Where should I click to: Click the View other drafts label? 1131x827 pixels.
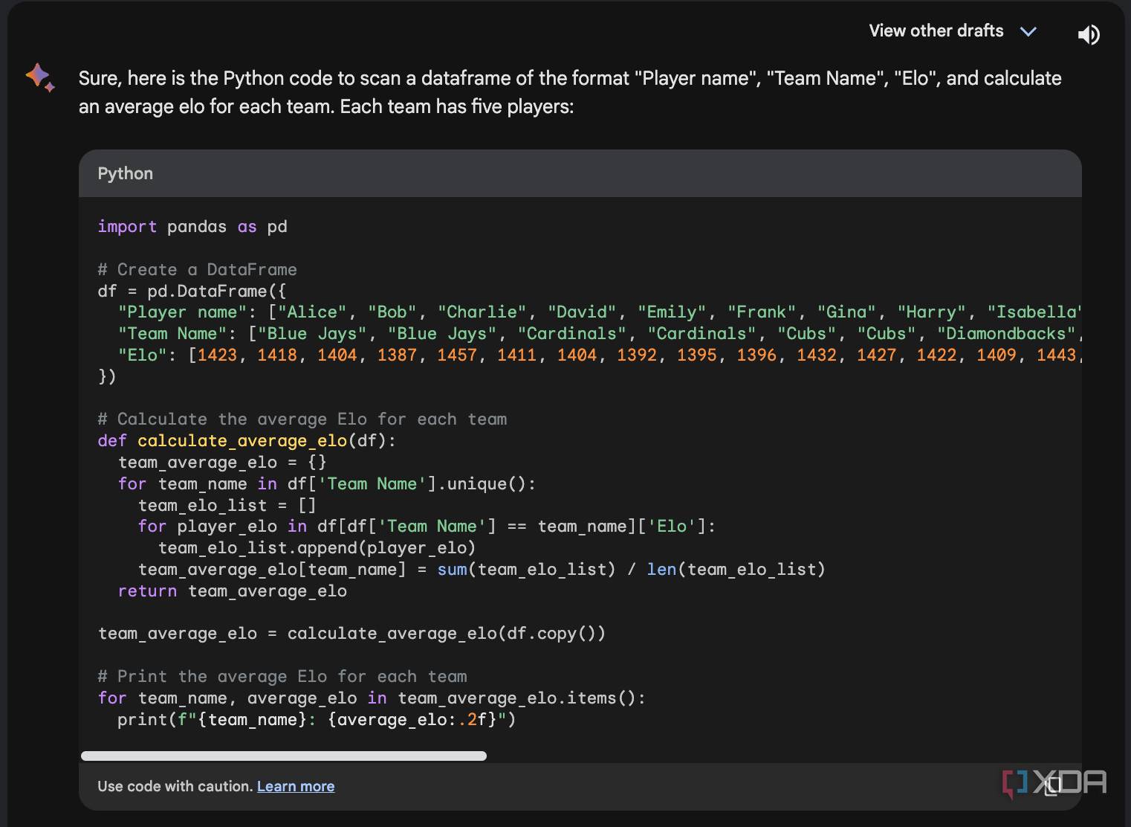click(936, 30)
